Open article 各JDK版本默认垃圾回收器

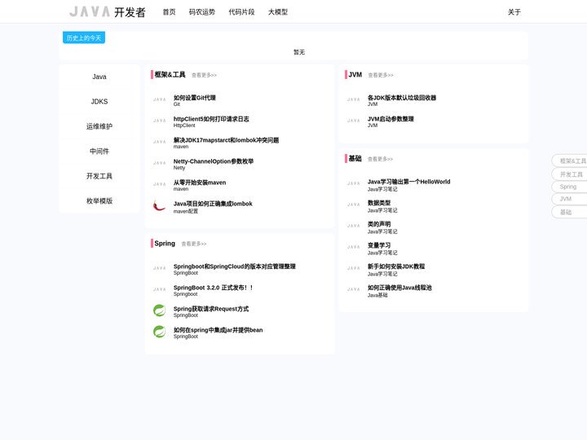pos(402,98)
